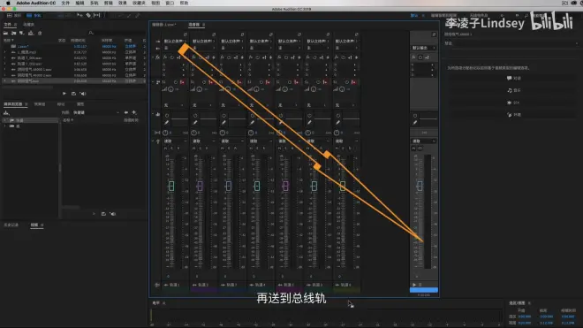Select the 1_醒题.mp3 file row
The height and width of the screenshot is (328, 583).
pyautogui.click(x=74, y=52)
